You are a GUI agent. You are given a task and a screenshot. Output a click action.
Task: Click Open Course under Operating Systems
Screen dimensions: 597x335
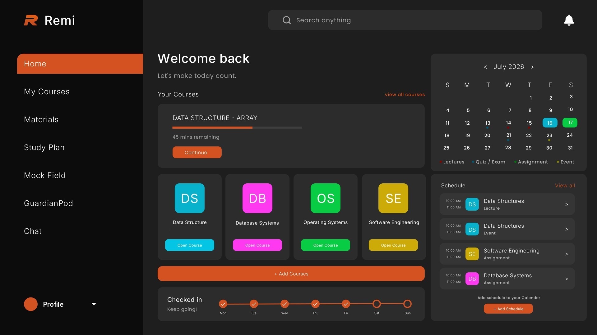(x=326, y=245)
